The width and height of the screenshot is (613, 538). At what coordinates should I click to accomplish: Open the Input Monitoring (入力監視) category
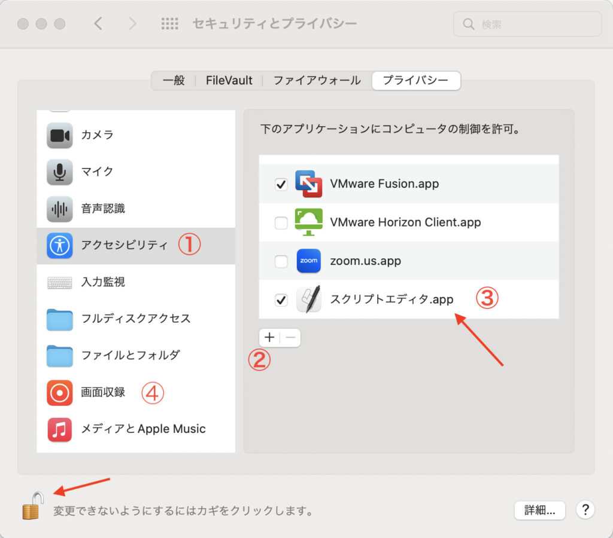[x=102, y=282]
